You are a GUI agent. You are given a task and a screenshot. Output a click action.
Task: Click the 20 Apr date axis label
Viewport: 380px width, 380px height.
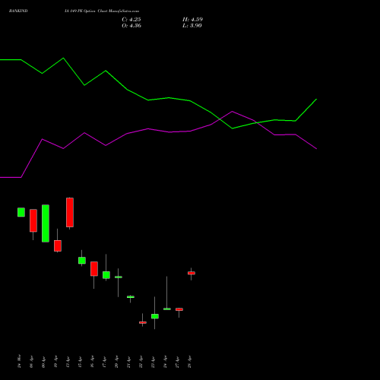coord(117,362)
